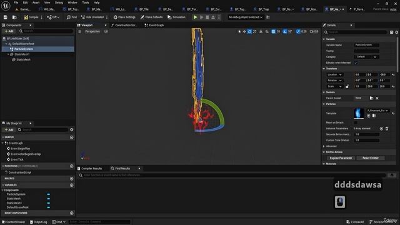Open camera speed setting
This screenshot has width=400, height=225.
(314, 31)
